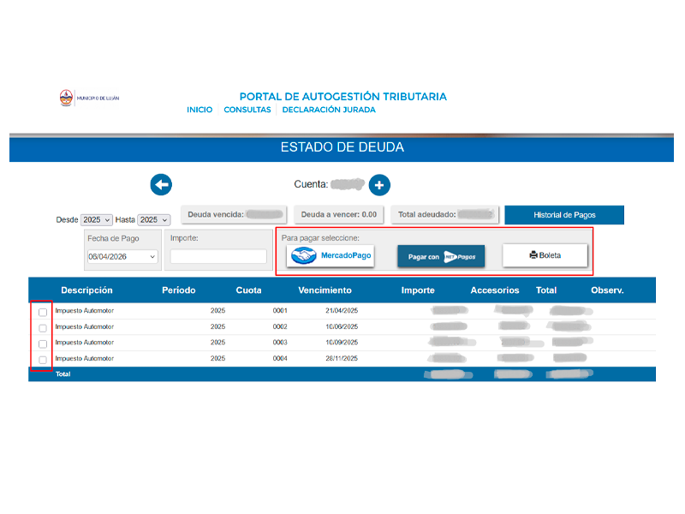Expand the Fecha de Pago date dropdown
Viewport: 685px width, 514px height.
coord(122,256)
